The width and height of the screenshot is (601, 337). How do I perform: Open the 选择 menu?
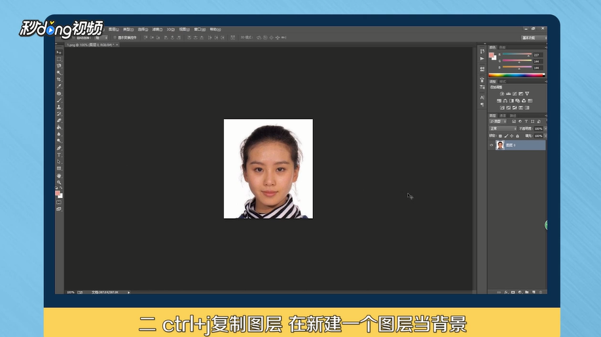[143, 30]
